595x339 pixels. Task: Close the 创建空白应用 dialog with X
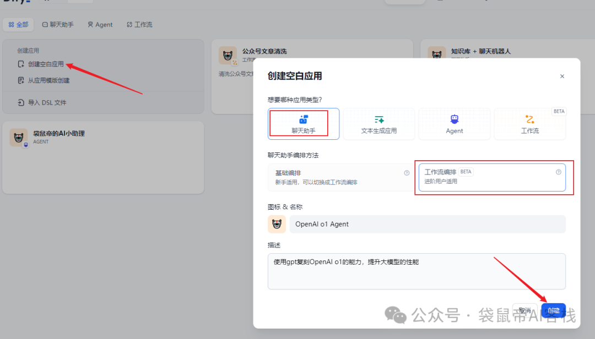tap(562, 76)
